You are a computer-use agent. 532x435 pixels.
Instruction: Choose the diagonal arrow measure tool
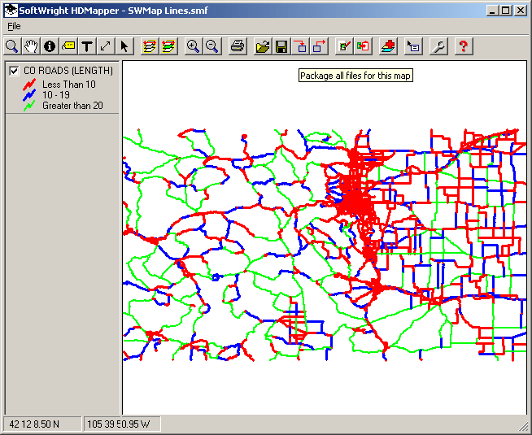click(106, 46)
